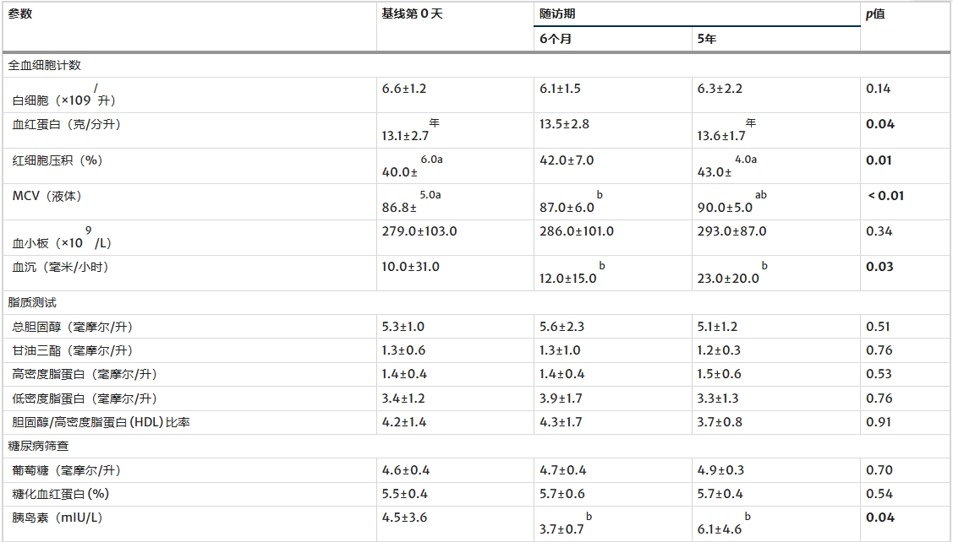This screenshot has width=953, height=542.
Task: Click the 5年 sub-header
Action: pos(707,39)
